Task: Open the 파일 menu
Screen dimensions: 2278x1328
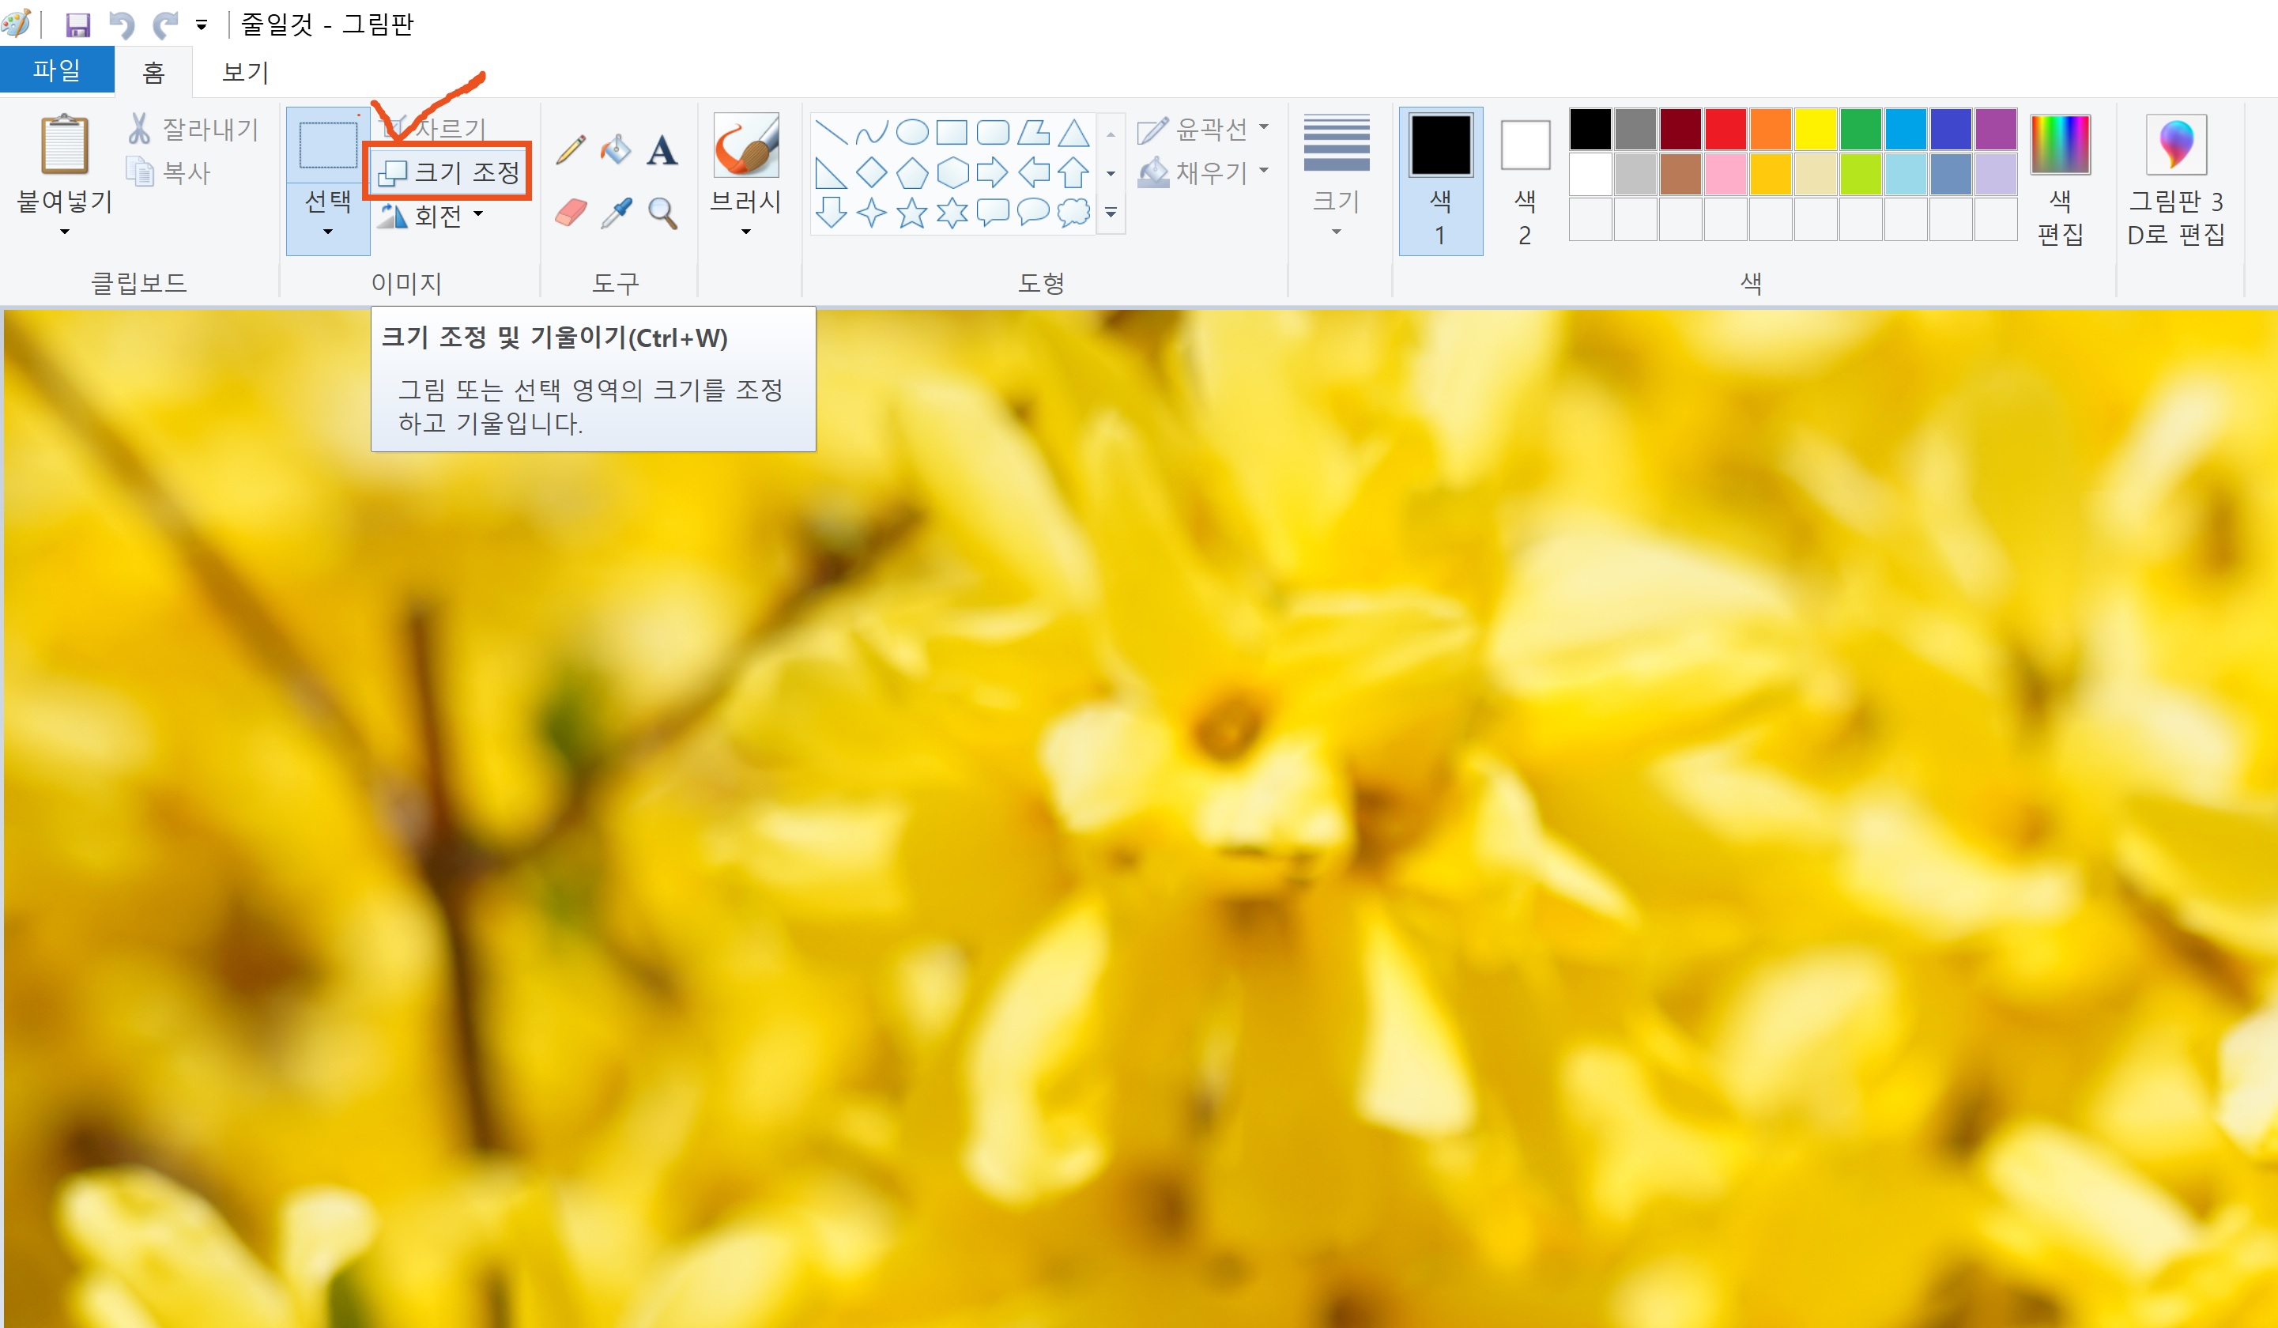Action: click(x=56, y=70)
